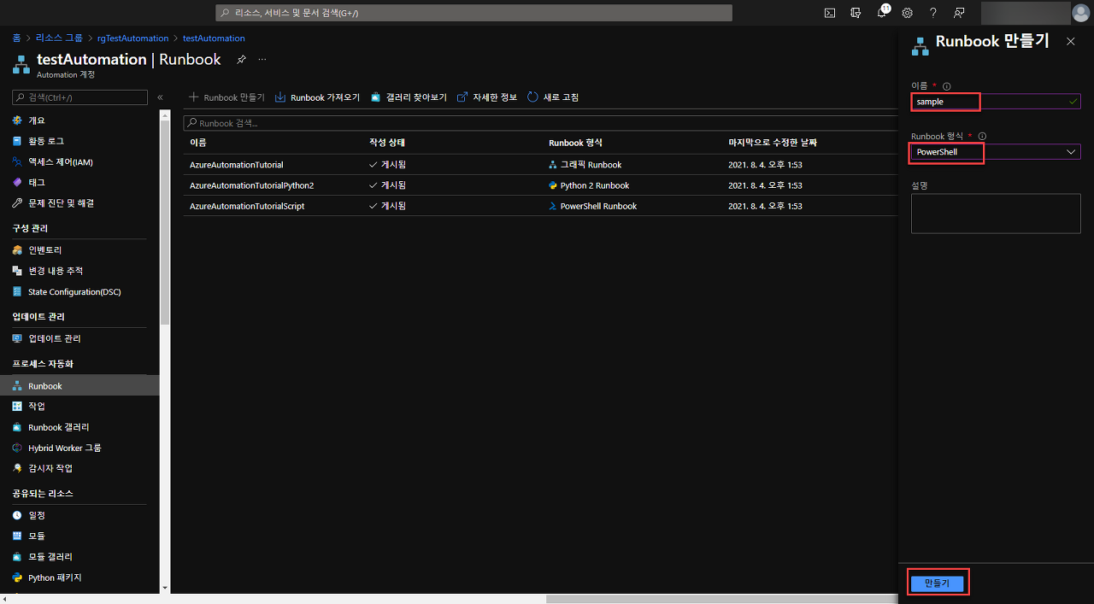Image resolution: width=1094 pixels, height=604 pixels.
Task: Click Runbook 가져오기 toolbar button
Action: pyautogui.click(x=317, y=97)
